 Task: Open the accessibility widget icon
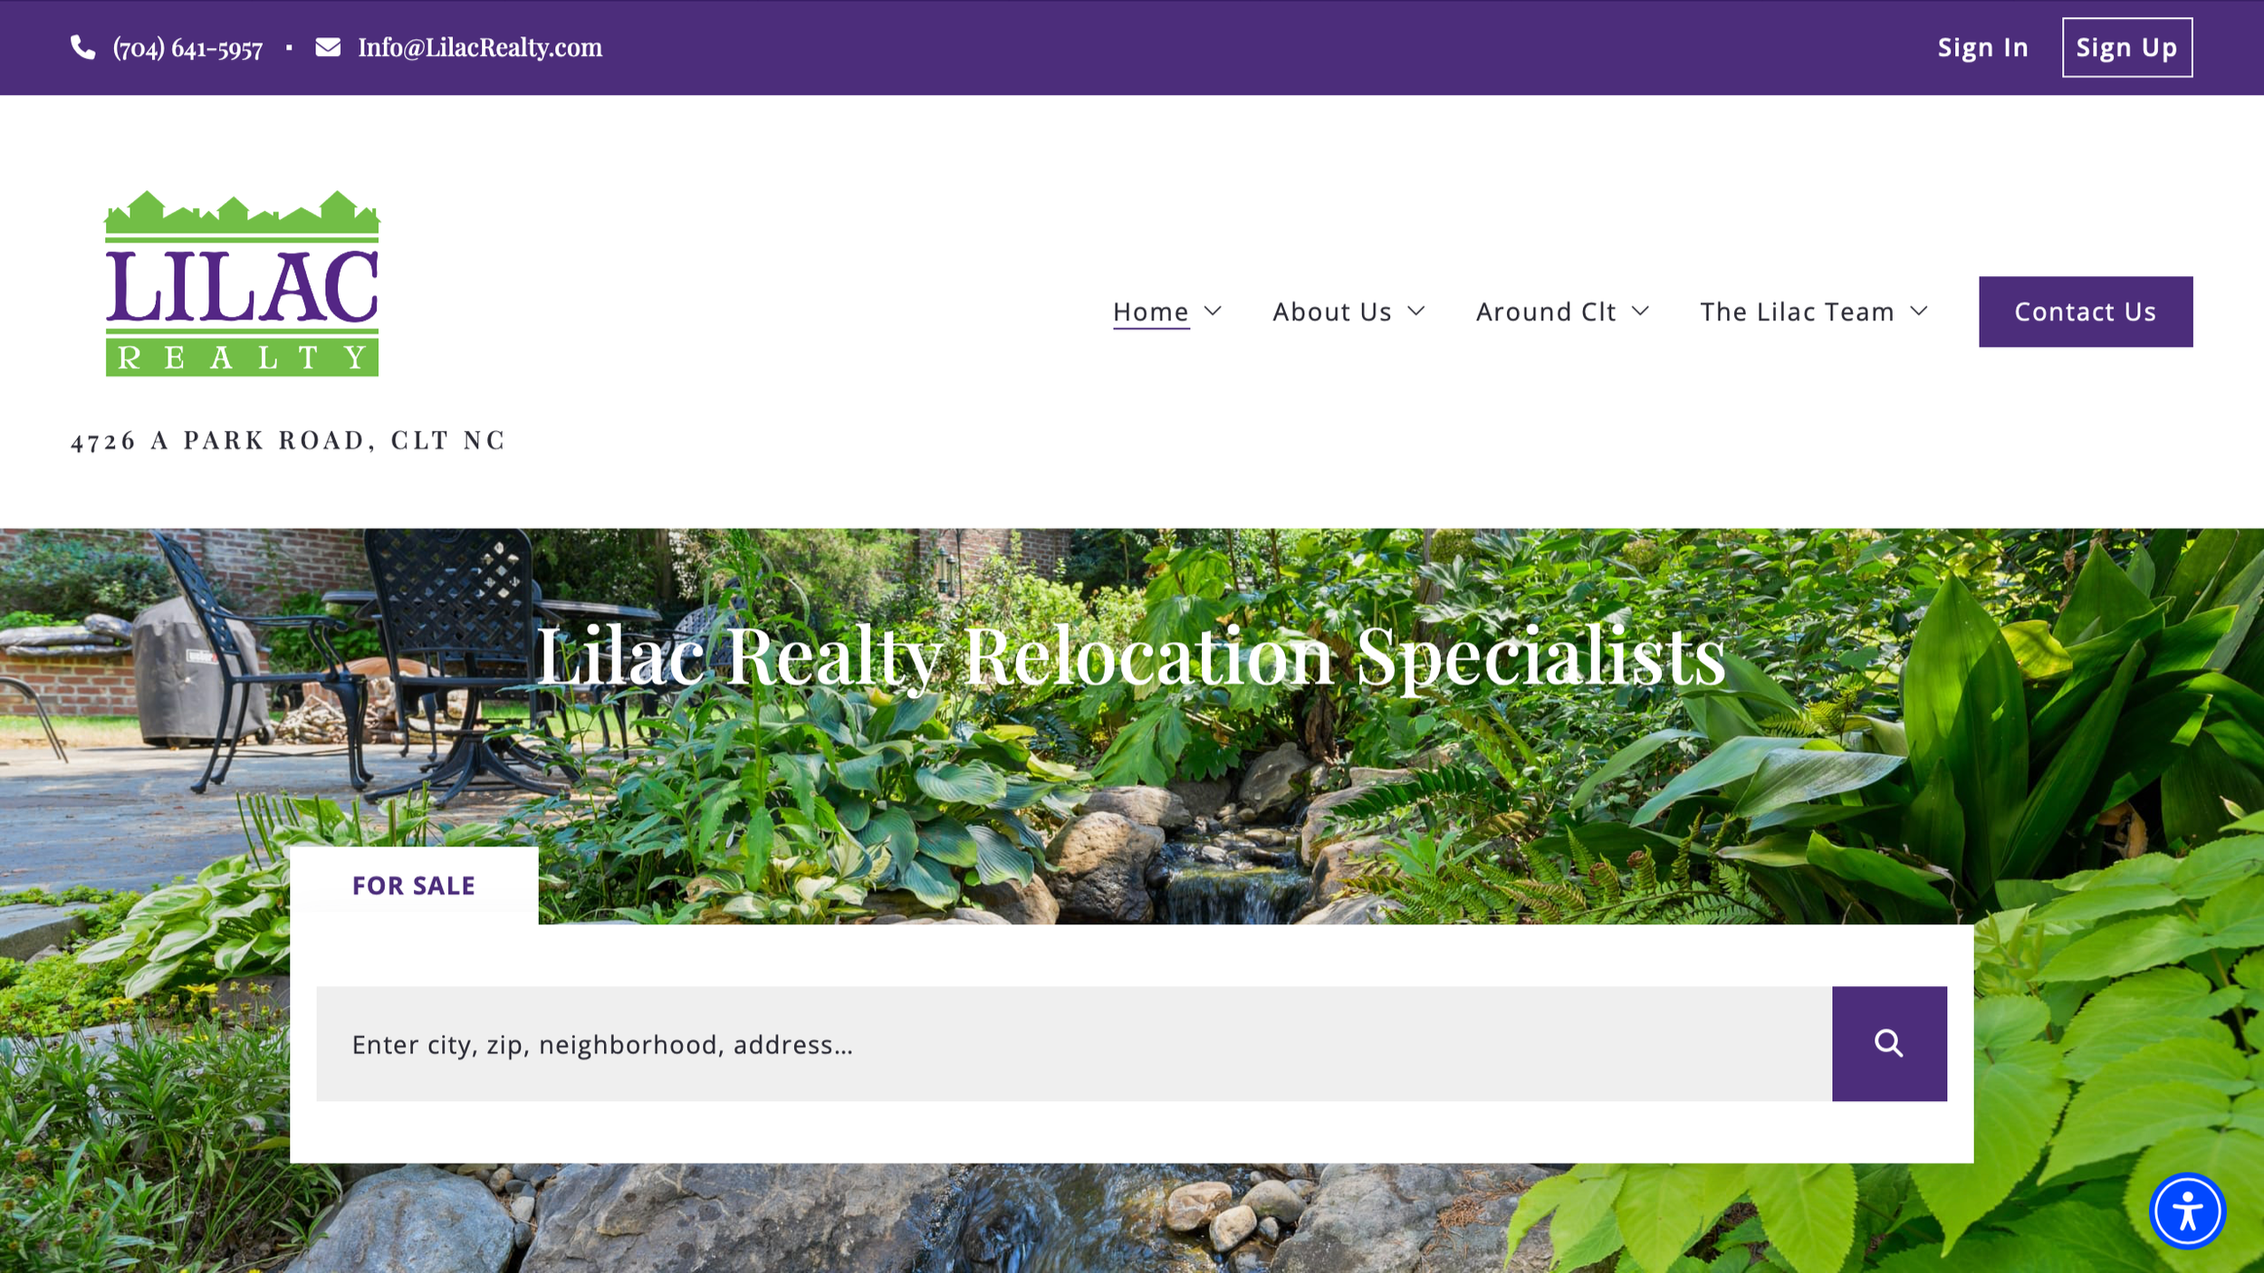coord(2187,1211)
